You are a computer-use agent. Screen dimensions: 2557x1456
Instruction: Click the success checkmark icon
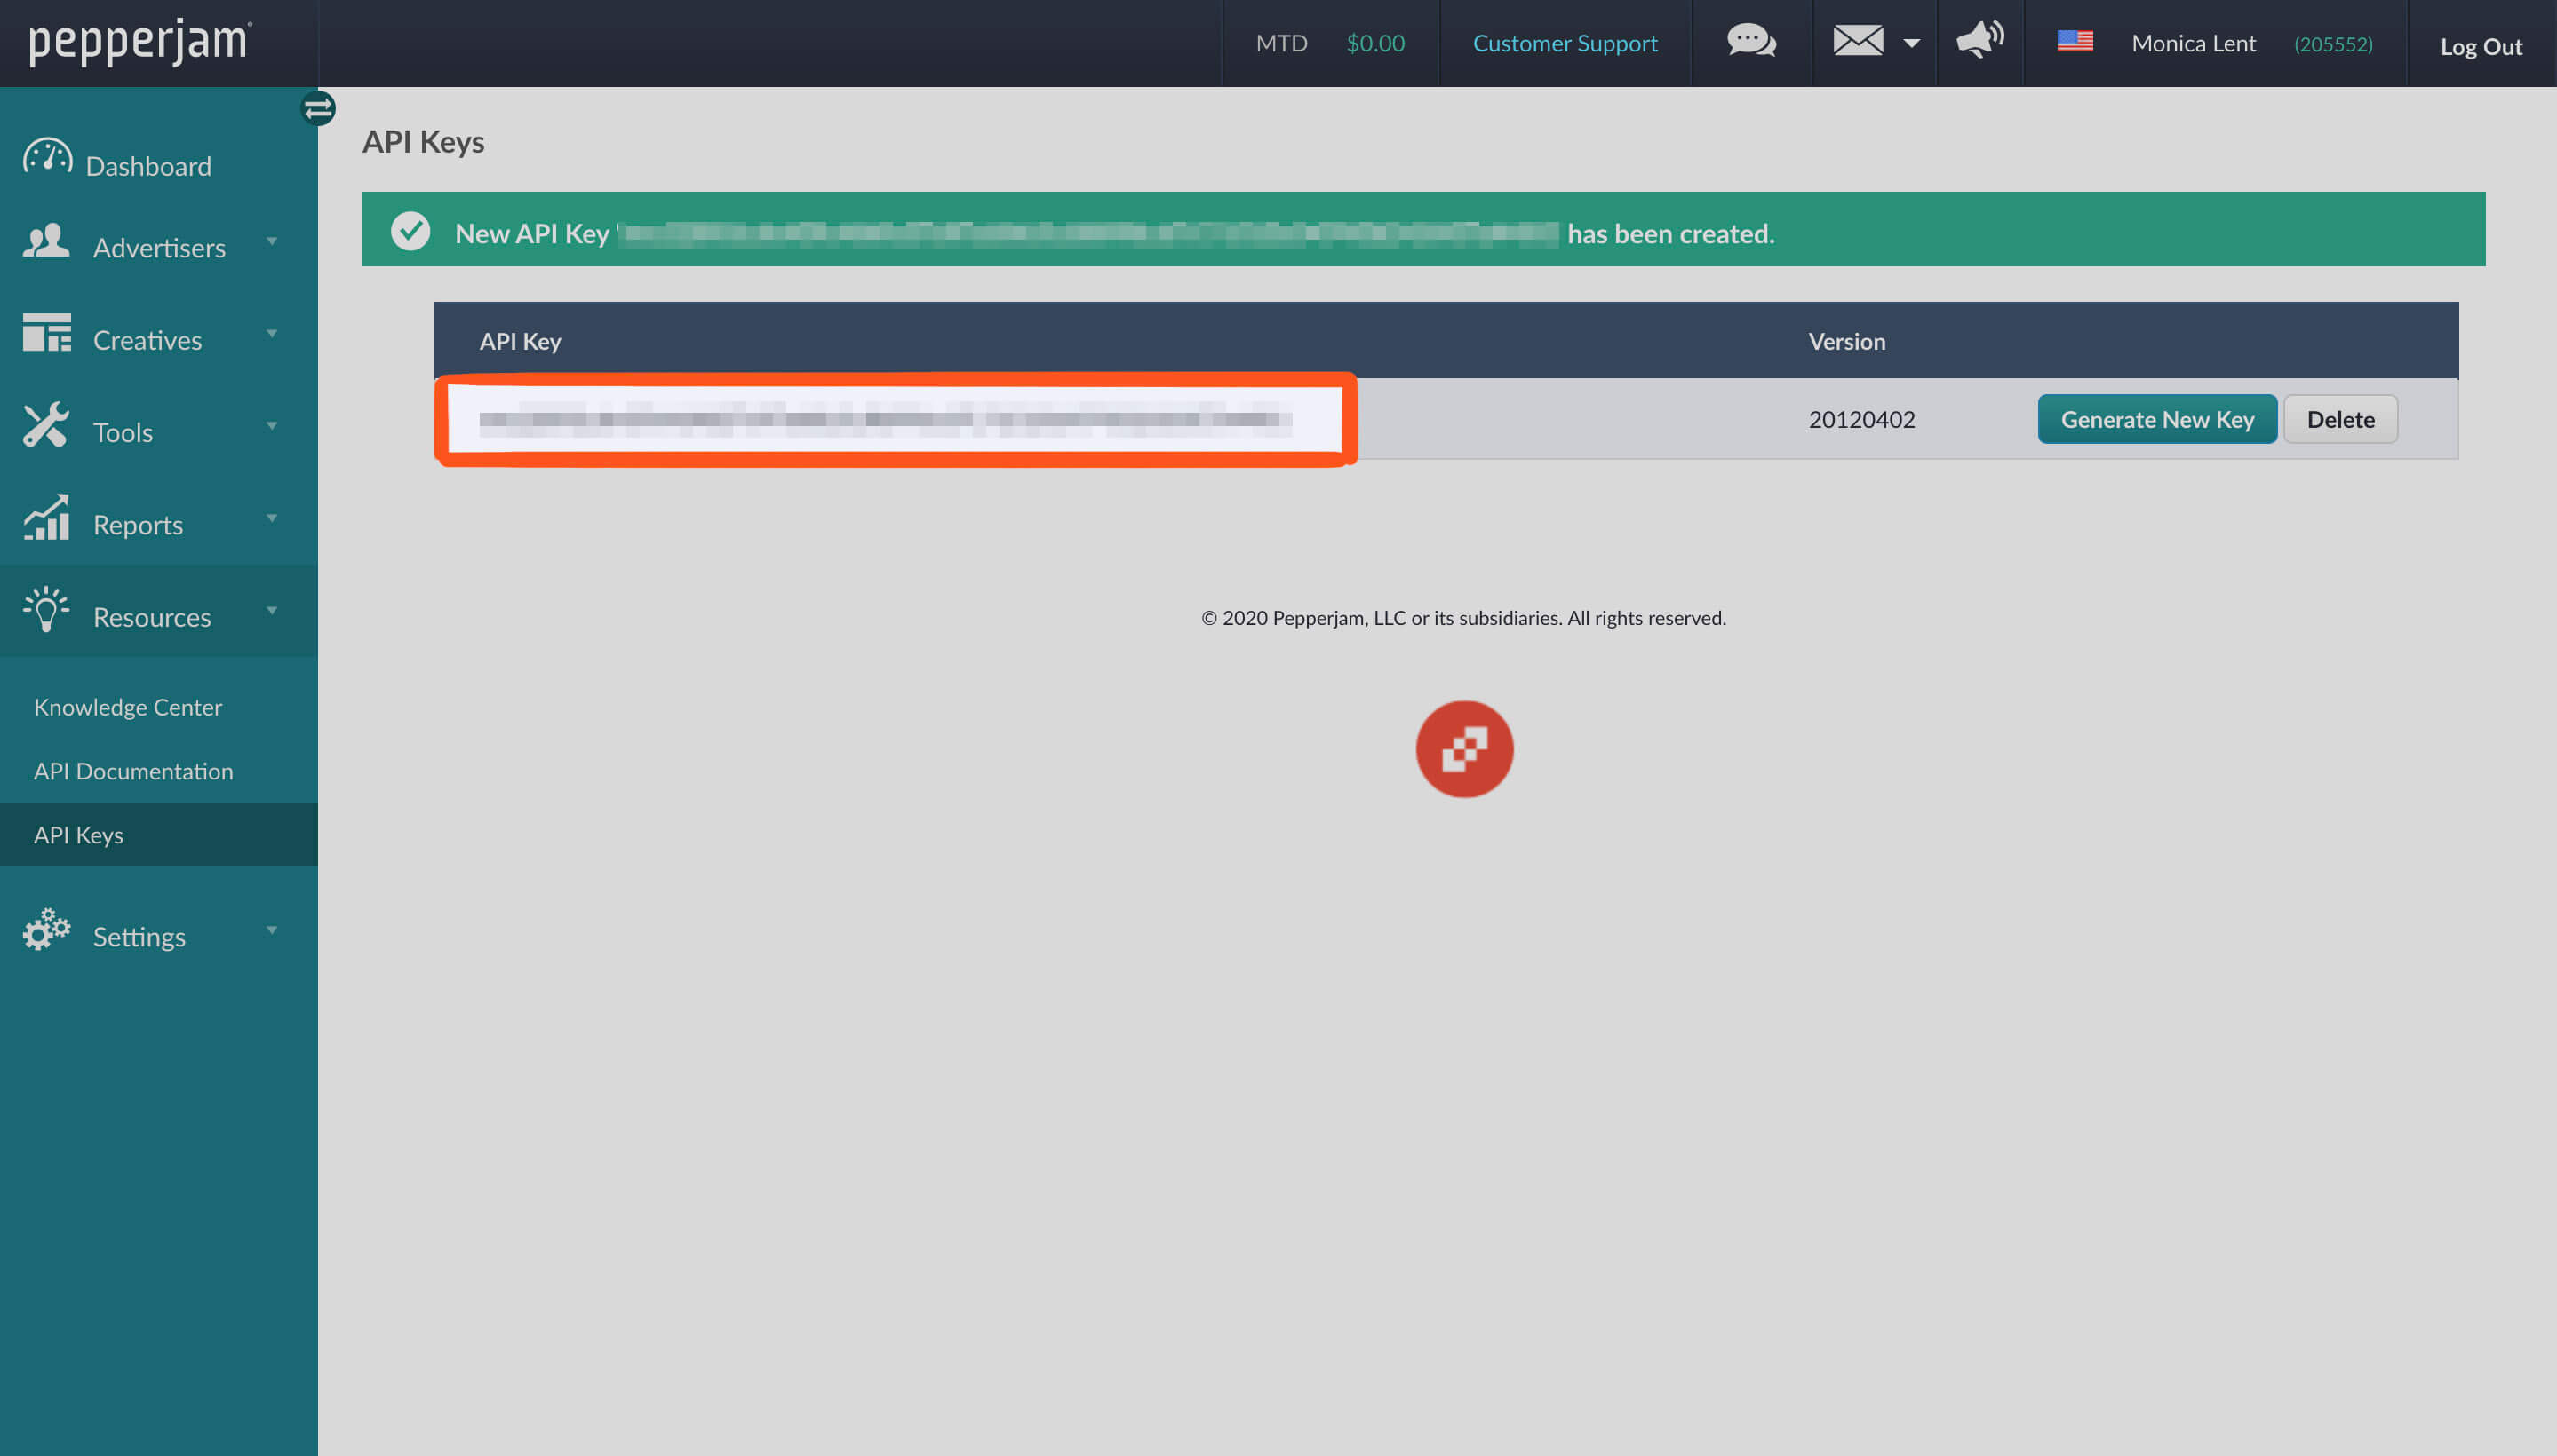click(410, 231)
